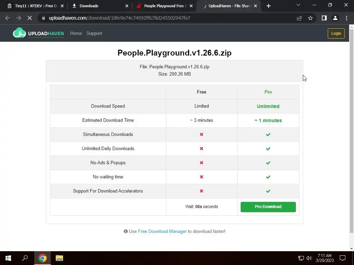Open network status in system tray
This screenshot has height=265, width=354.
tap(301, 258)
